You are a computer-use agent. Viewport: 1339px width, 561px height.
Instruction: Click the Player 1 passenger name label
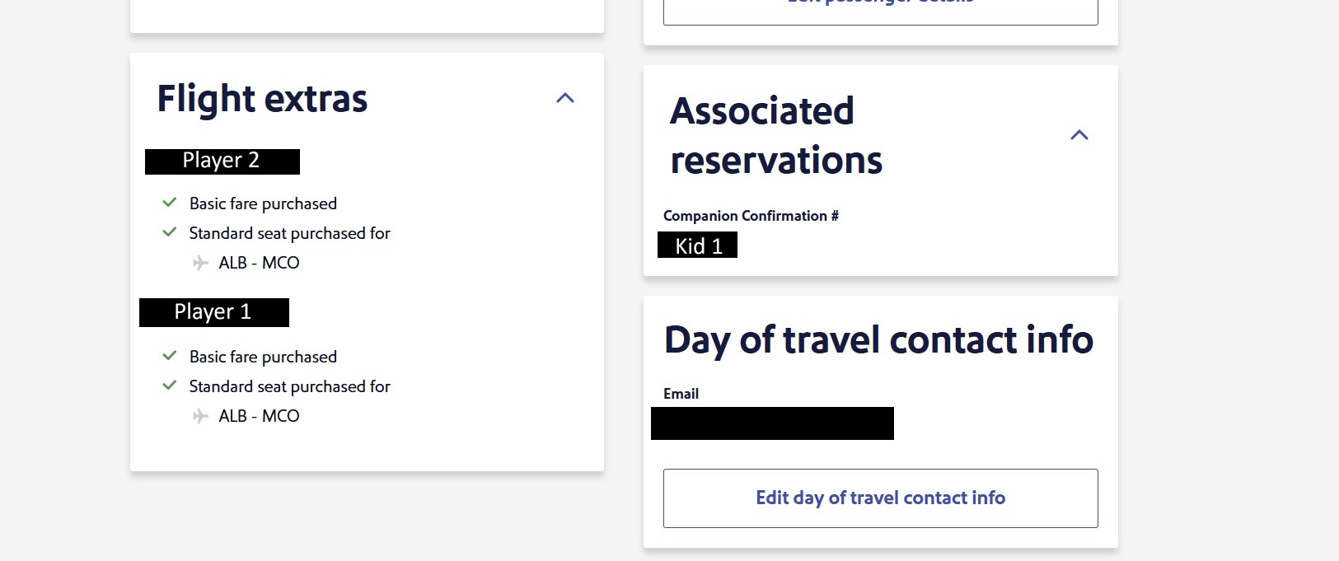pyautogui.click(x=213, y=312)
